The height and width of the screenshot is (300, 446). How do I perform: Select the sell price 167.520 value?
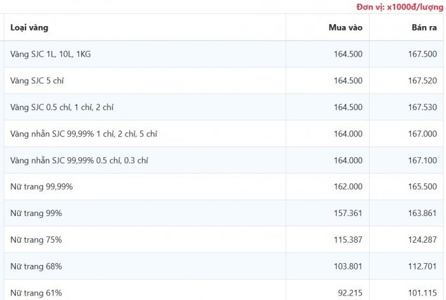[421, 81]
